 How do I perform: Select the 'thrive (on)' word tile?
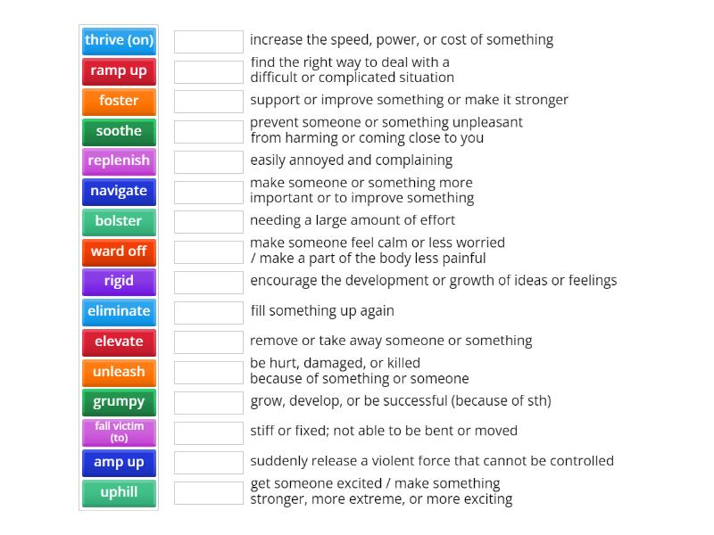(119, 40)
